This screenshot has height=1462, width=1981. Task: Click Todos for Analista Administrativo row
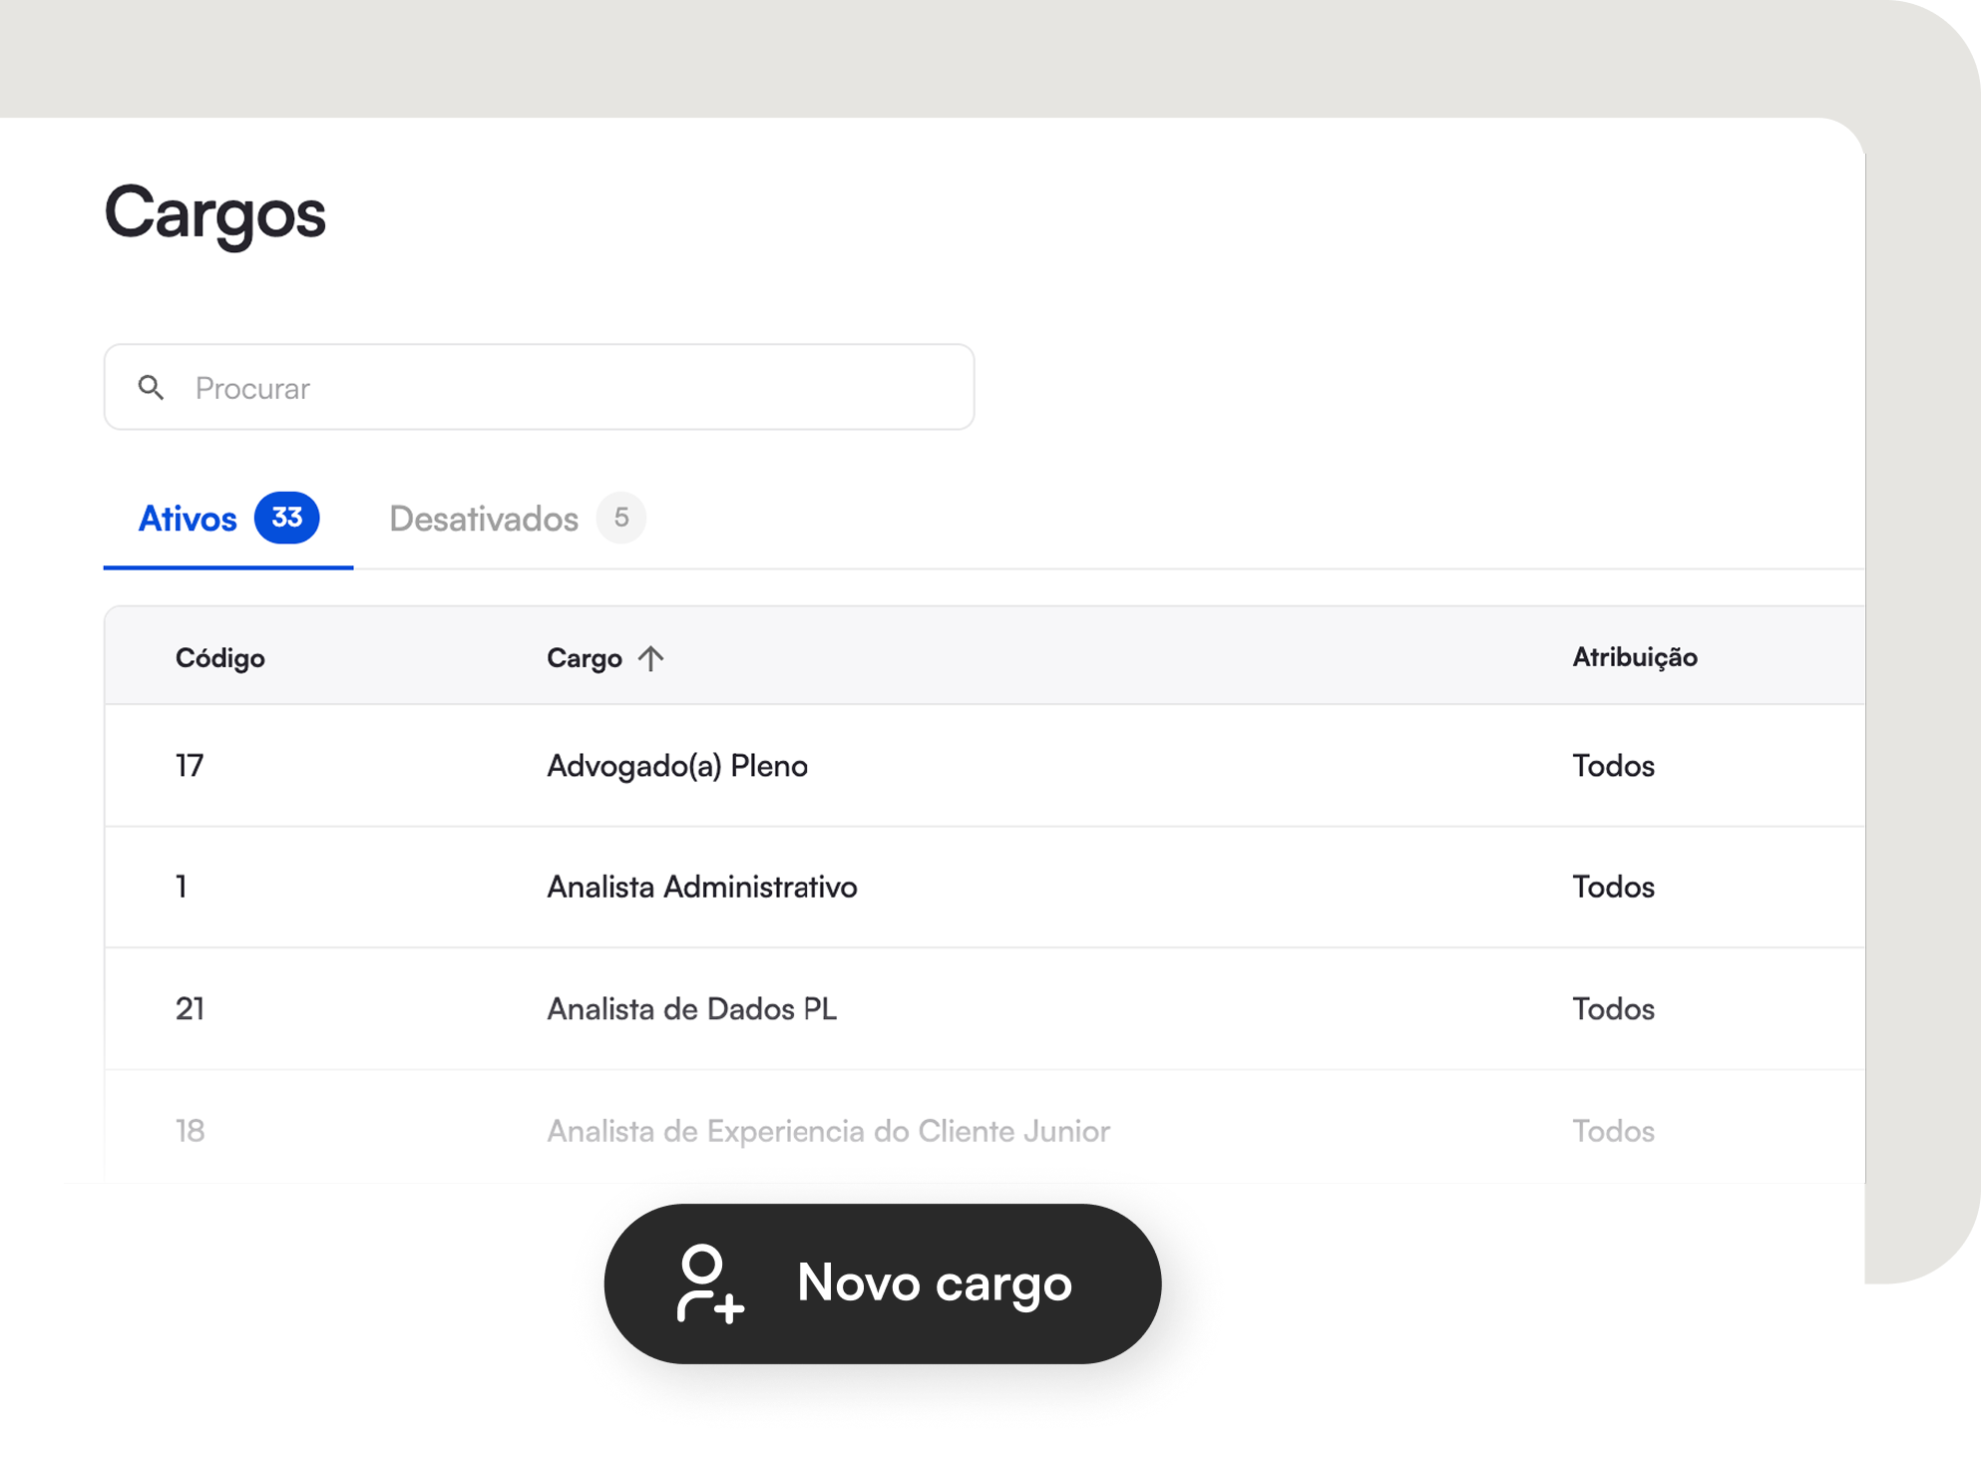(1613, 887)
